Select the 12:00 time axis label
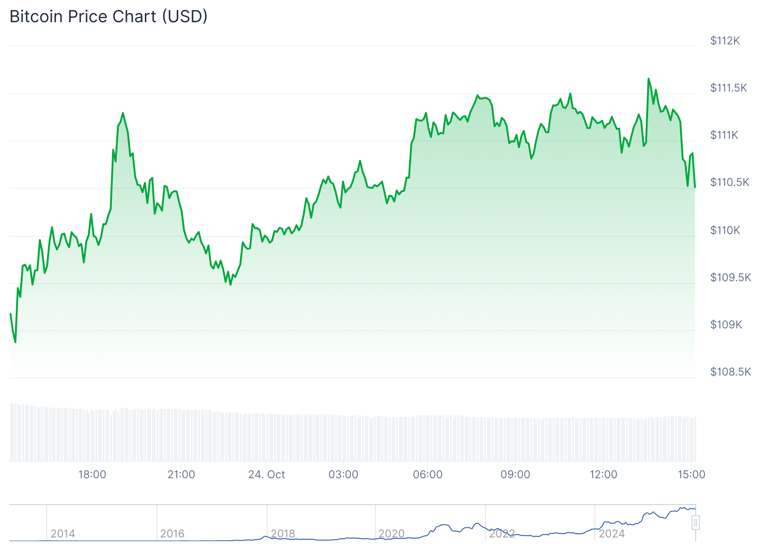 (x=603, y=475)
